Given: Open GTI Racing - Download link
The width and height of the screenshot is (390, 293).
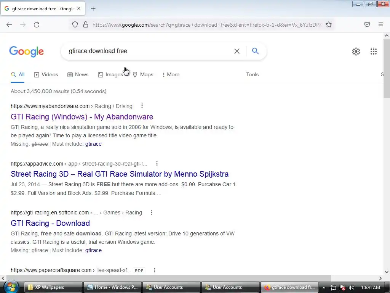Looking at the screenshot, I should (50, 223).
